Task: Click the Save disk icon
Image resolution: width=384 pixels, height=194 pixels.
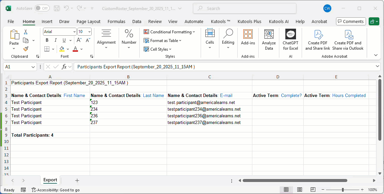Action: click(57, 8)
